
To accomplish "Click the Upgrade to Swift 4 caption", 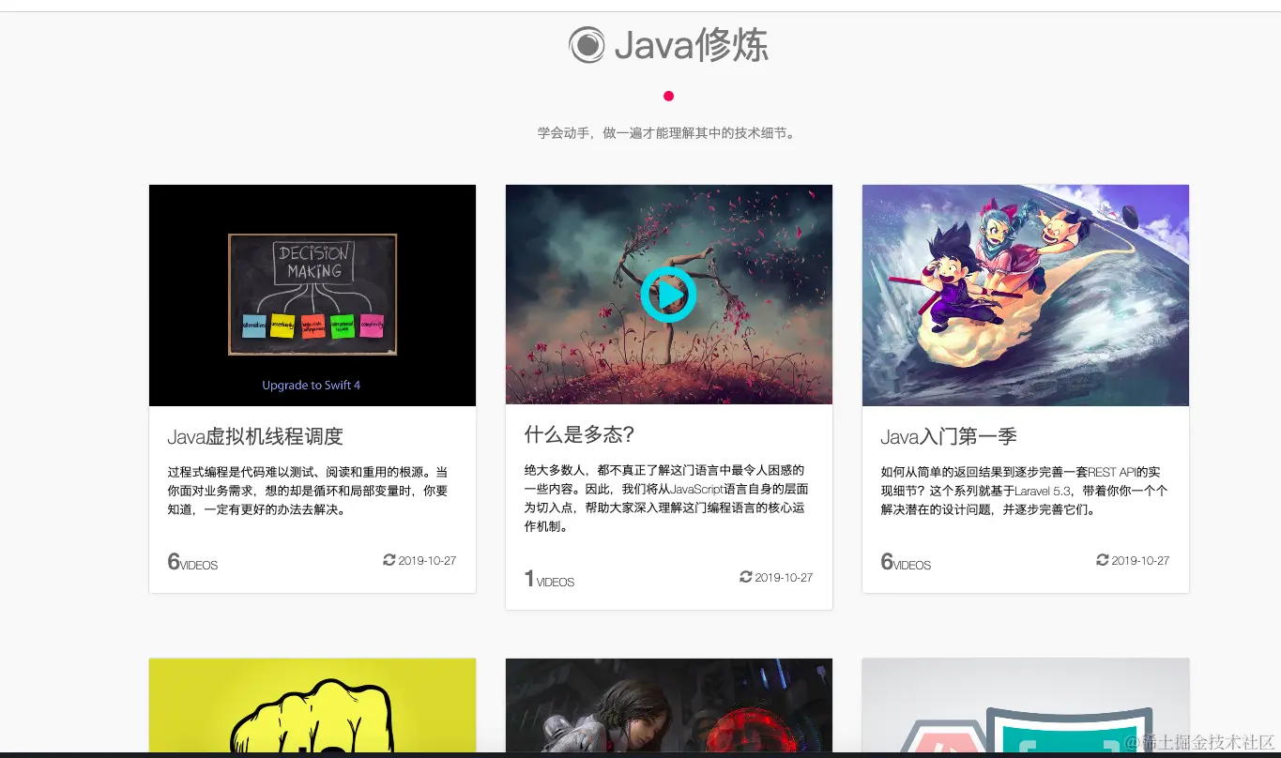I will click(x=312, y=385).
